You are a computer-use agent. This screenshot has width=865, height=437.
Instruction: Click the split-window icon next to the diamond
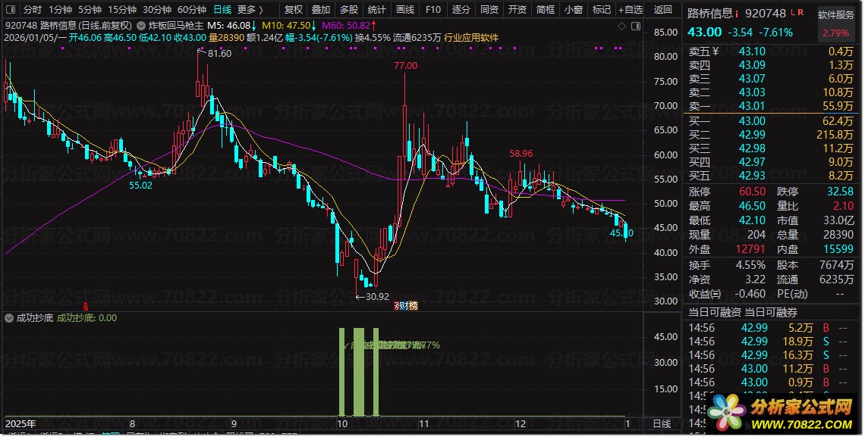(x=636, y=26)
